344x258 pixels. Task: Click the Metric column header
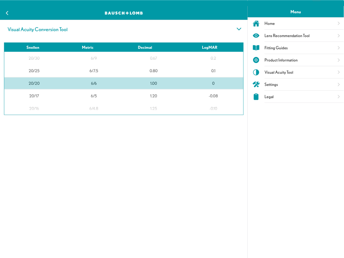click(87, 47)
